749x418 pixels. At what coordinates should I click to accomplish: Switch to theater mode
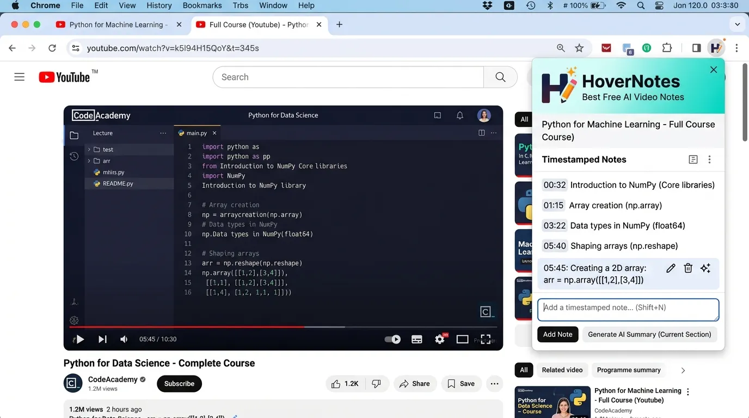pos(462,339)
